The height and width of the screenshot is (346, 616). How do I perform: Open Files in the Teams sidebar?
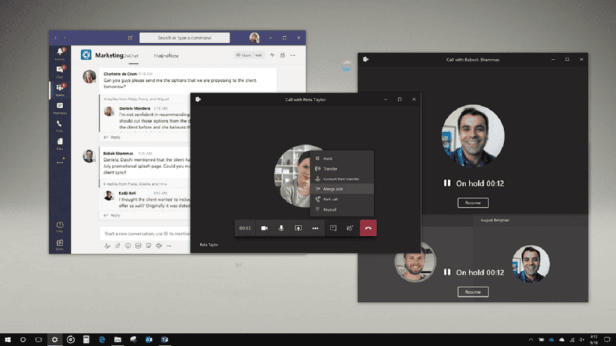pyautogui.click(x=60, y=143)
